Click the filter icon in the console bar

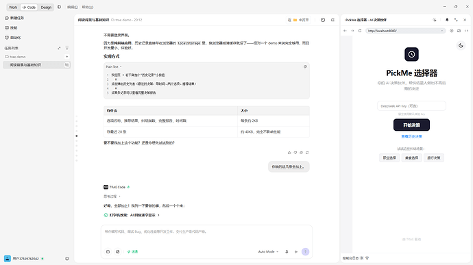click(367, 258)
